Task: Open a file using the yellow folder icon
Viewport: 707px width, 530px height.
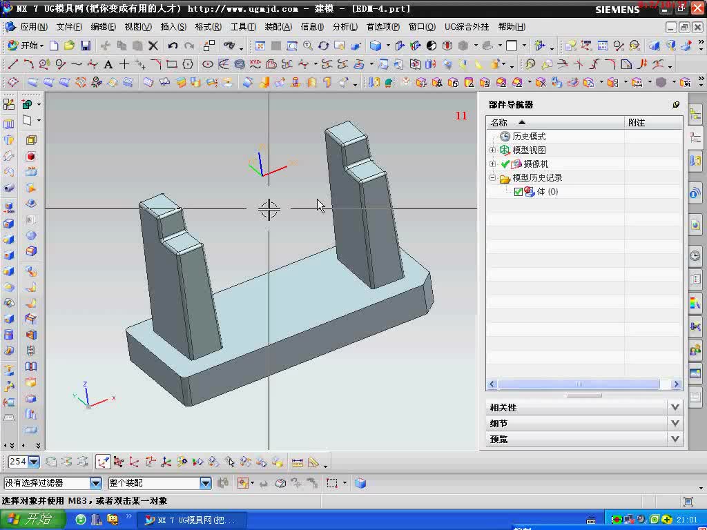Action: (x=69, y=46)
